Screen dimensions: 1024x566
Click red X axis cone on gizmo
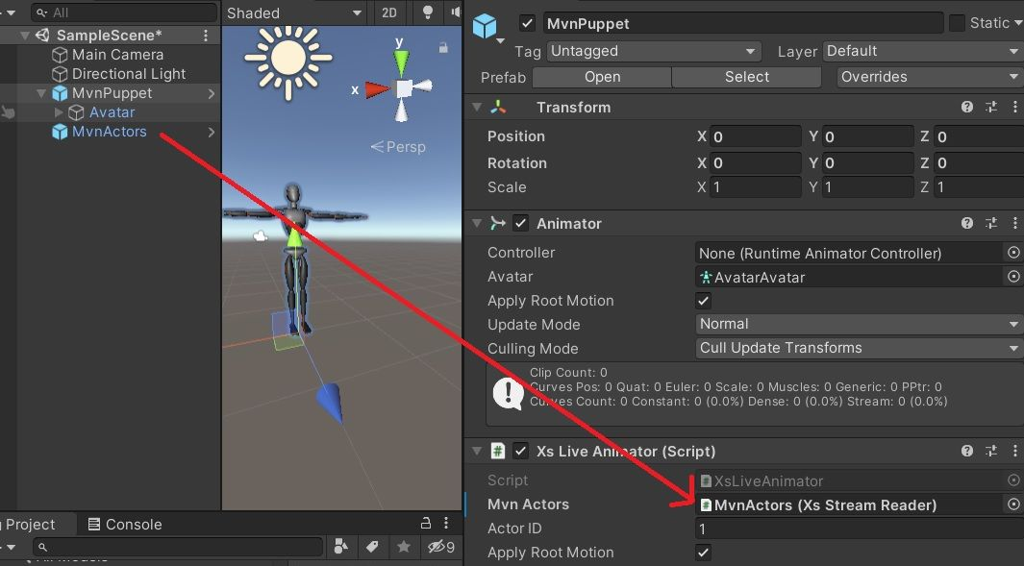378,89
